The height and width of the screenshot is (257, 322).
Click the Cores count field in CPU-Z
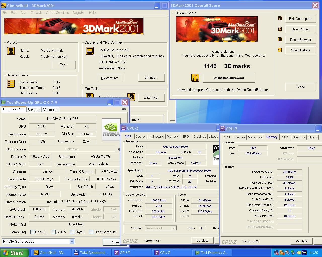(201, 228)
